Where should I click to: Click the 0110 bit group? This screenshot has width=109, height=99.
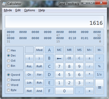click(72, 38)
